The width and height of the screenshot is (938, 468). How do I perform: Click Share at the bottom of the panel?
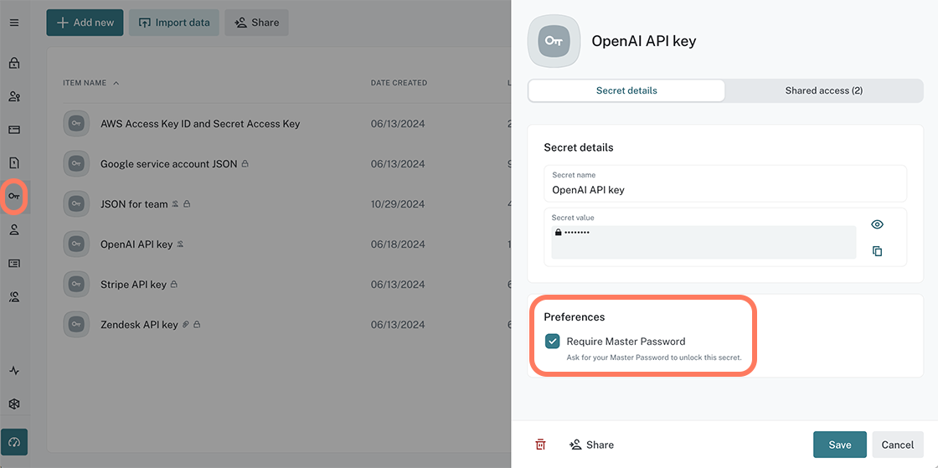tap(591, 445)
